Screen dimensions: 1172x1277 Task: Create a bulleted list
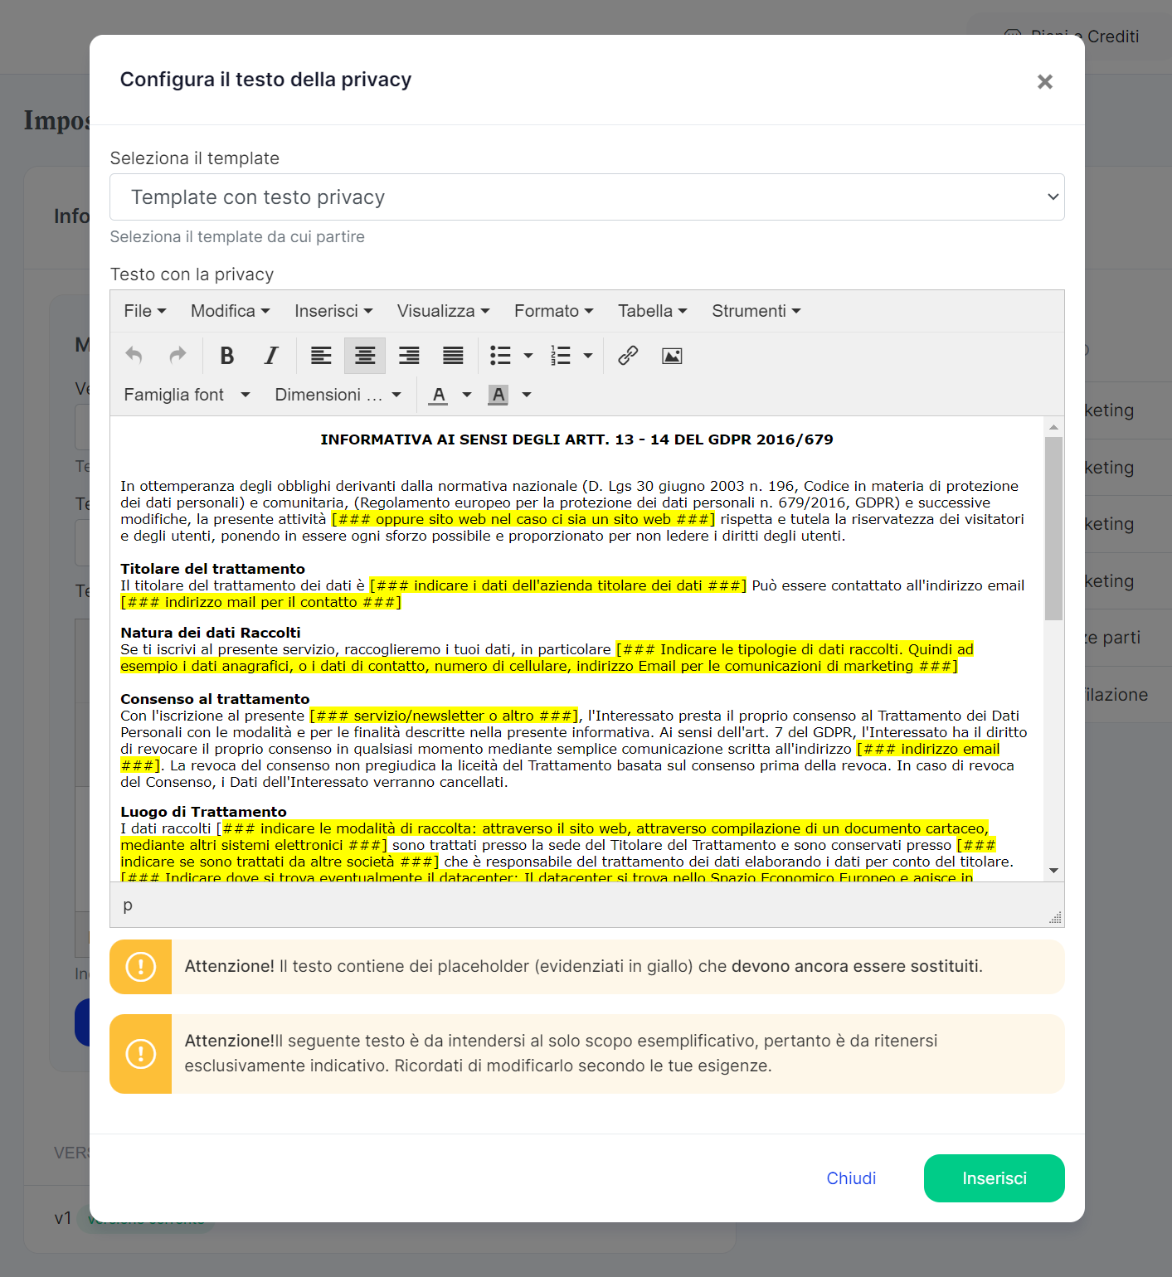point(502,355)
